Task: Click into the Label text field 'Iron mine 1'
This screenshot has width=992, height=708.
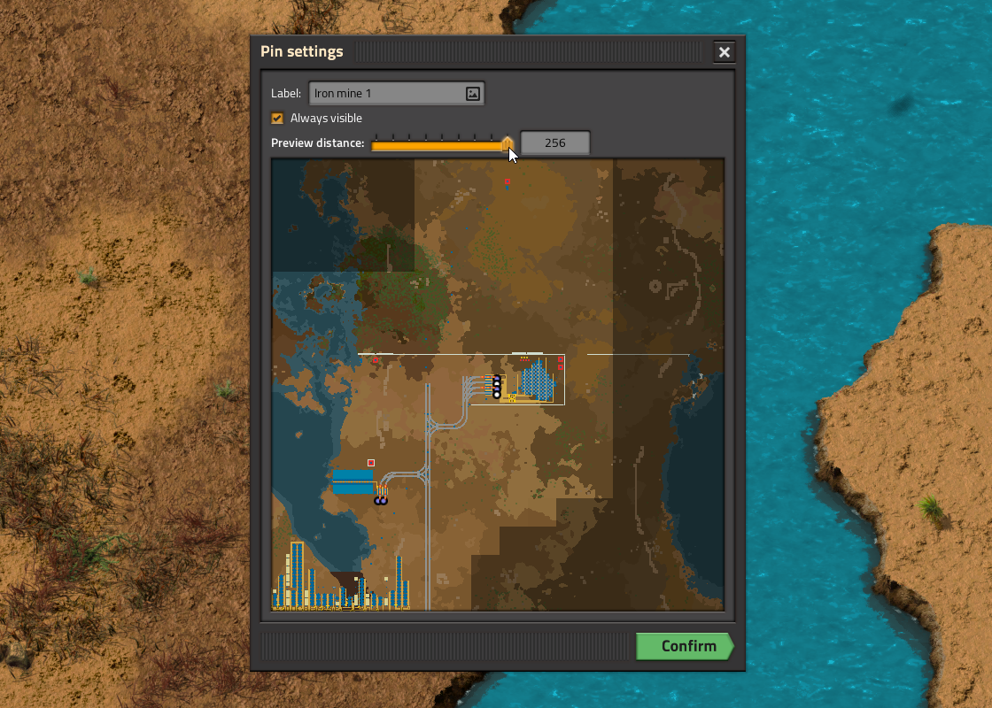Action: click(x=385, y=93)
